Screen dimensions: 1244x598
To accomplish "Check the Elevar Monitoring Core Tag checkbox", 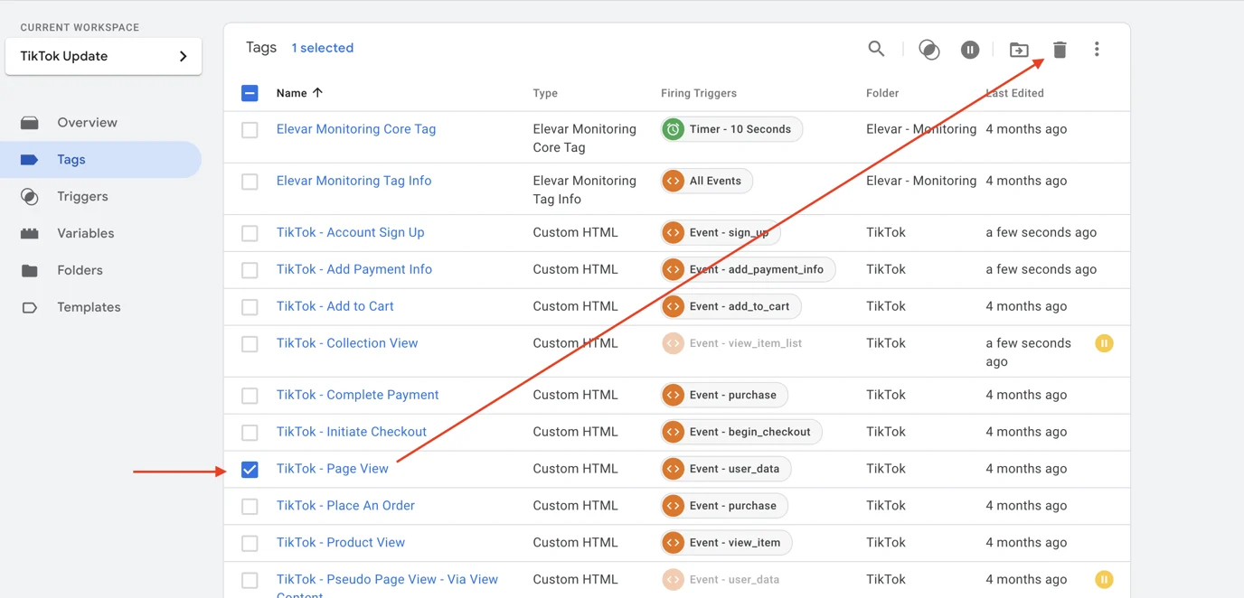I will [250, 130].
